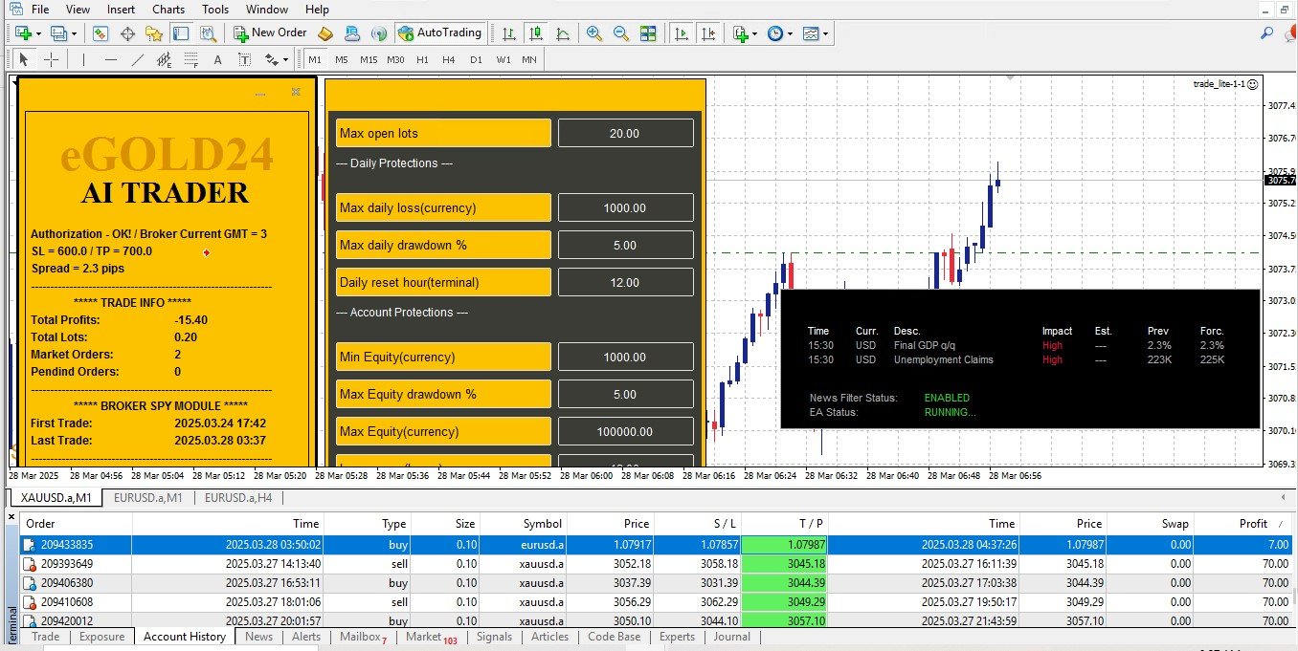Click the New Order button

tap(270, 33)
